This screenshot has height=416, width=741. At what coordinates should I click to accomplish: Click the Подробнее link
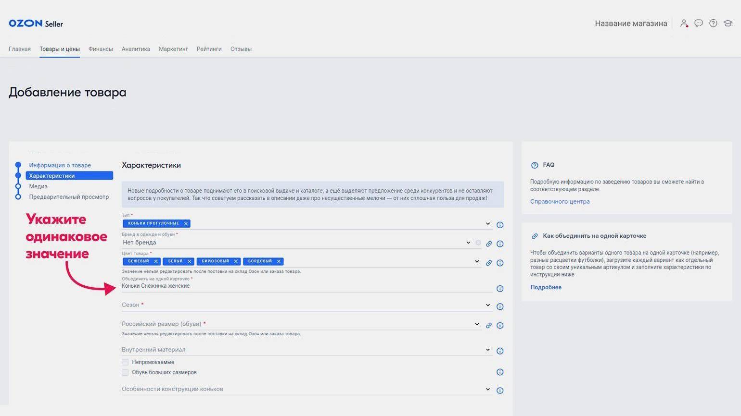coord(546,287)
